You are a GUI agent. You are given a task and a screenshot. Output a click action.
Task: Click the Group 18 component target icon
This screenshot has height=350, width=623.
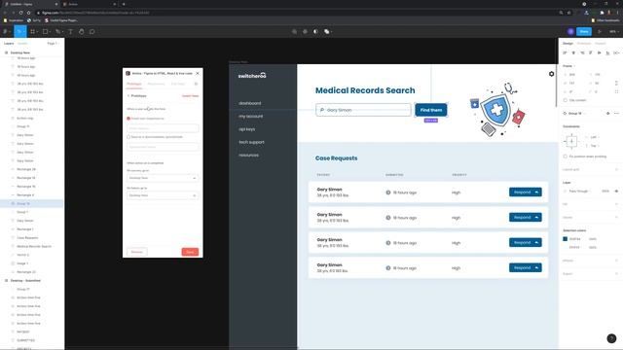[607, 114]
